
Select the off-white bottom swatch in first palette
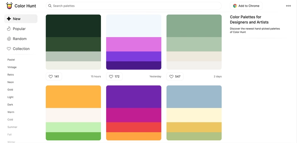pyautogui.click(x=73, y=65)
